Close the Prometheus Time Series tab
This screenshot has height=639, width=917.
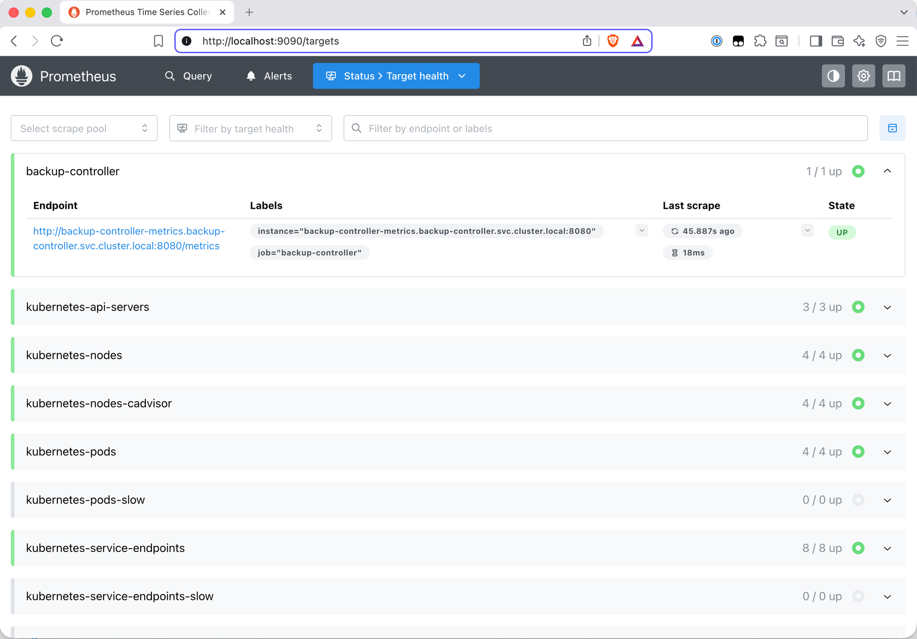(222, 12)
